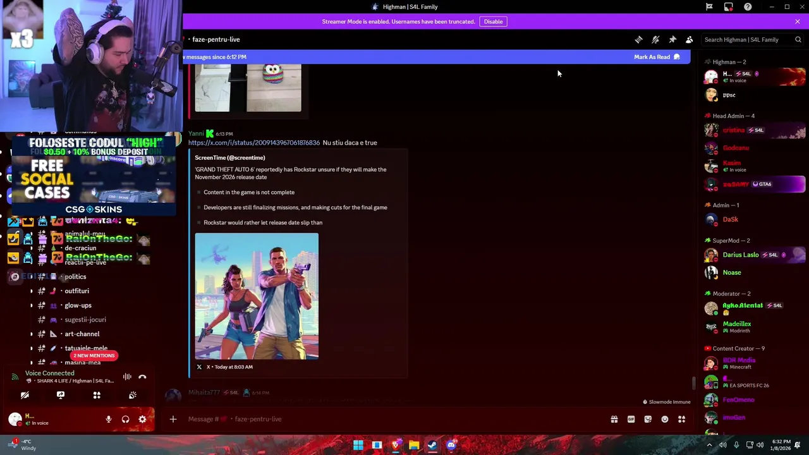Image resolution: width=809 pixels, height=455 pixels.
Task: Expand threads arrow beside outfituri
Action: coord(32,291)
